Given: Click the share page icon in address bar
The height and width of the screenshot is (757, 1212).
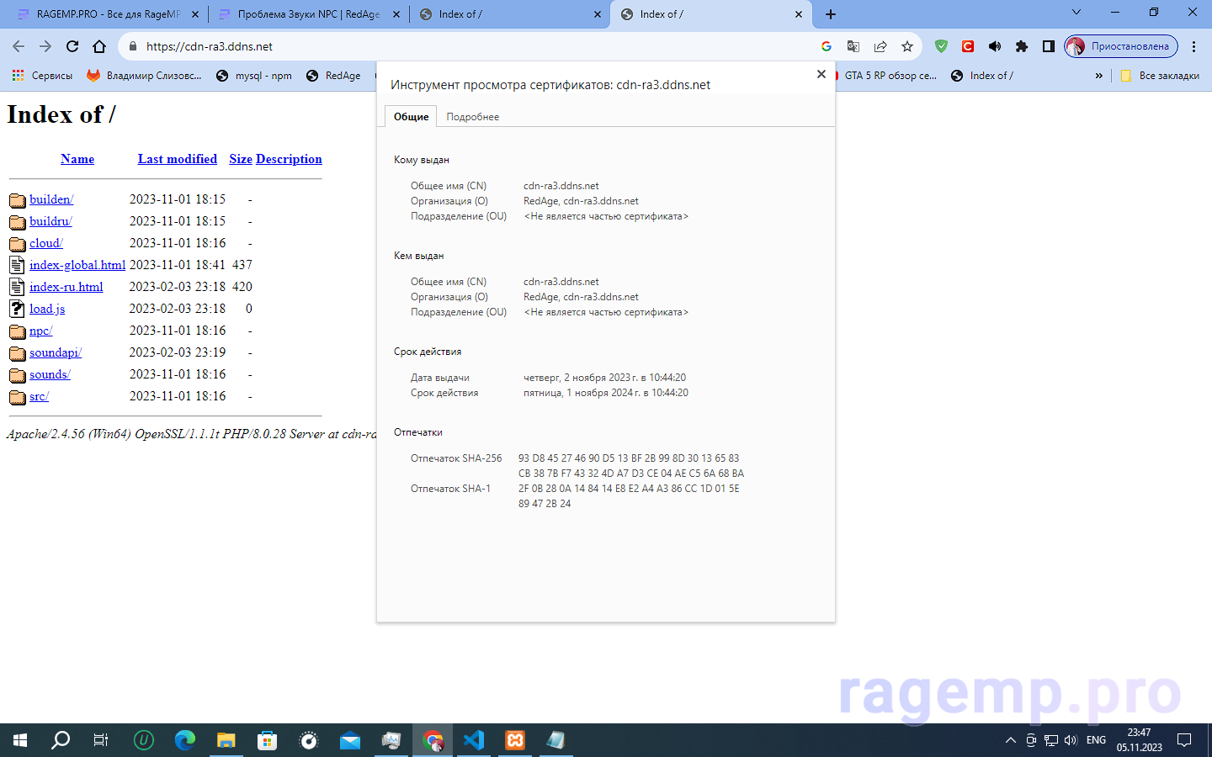Looking at the screenshot, I should click(x=880, y=46).
